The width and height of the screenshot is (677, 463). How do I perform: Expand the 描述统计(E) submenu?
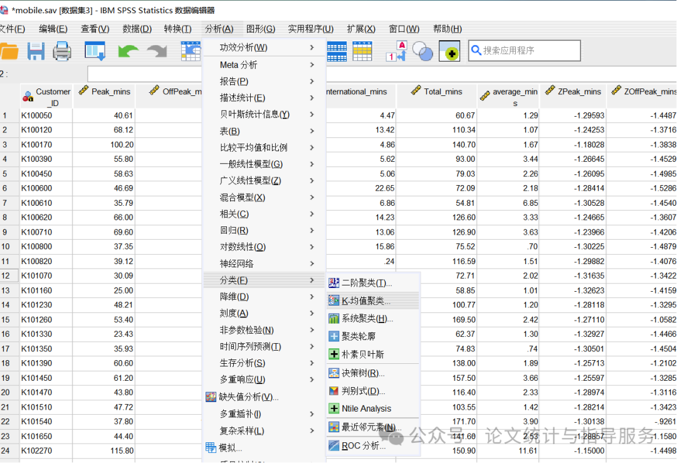pyautogui.click(x=263, y=98)
